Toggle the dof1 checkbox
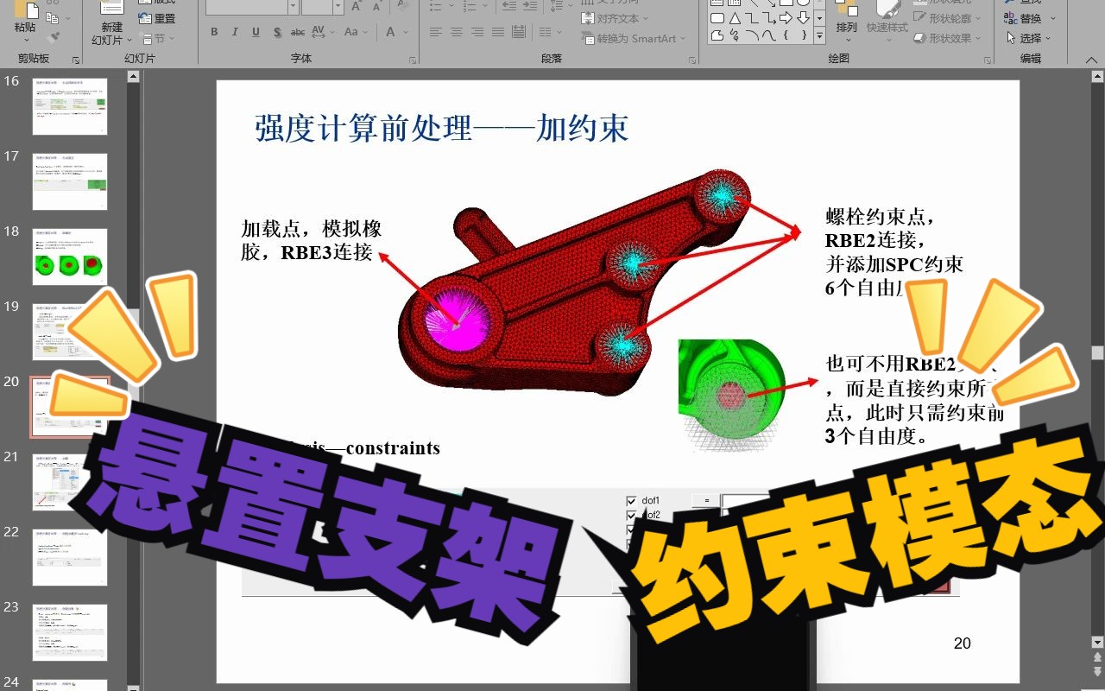This screenshot has width=1105, height=691. 632,501
